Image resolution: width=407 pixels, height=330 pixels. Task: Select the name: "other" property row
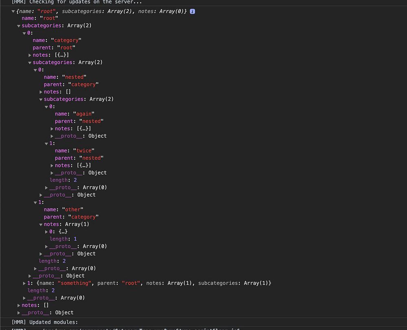(63, 210)
